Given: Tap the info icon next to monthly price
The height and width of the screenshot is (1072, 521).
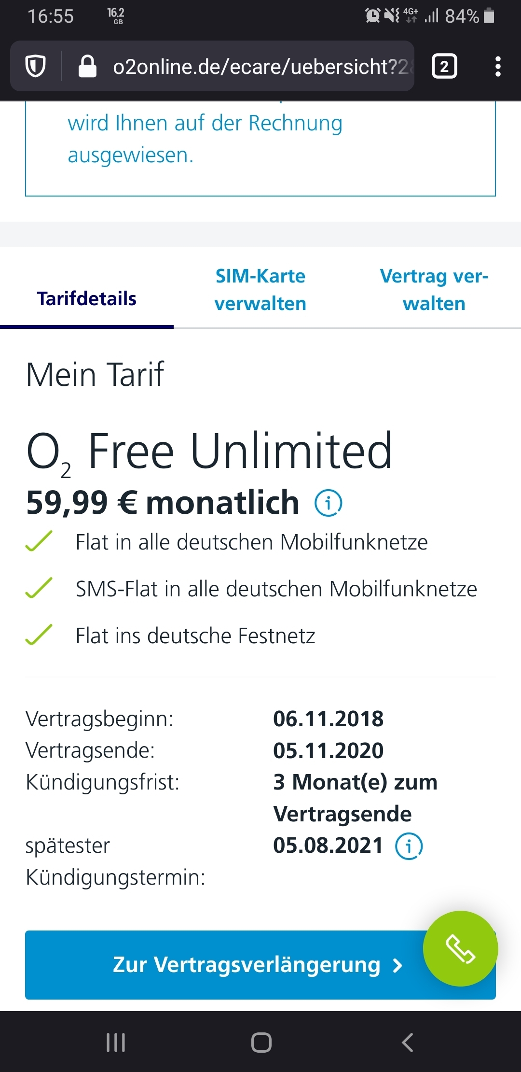Looking at the screenshot, I should (x=329, y=503).
